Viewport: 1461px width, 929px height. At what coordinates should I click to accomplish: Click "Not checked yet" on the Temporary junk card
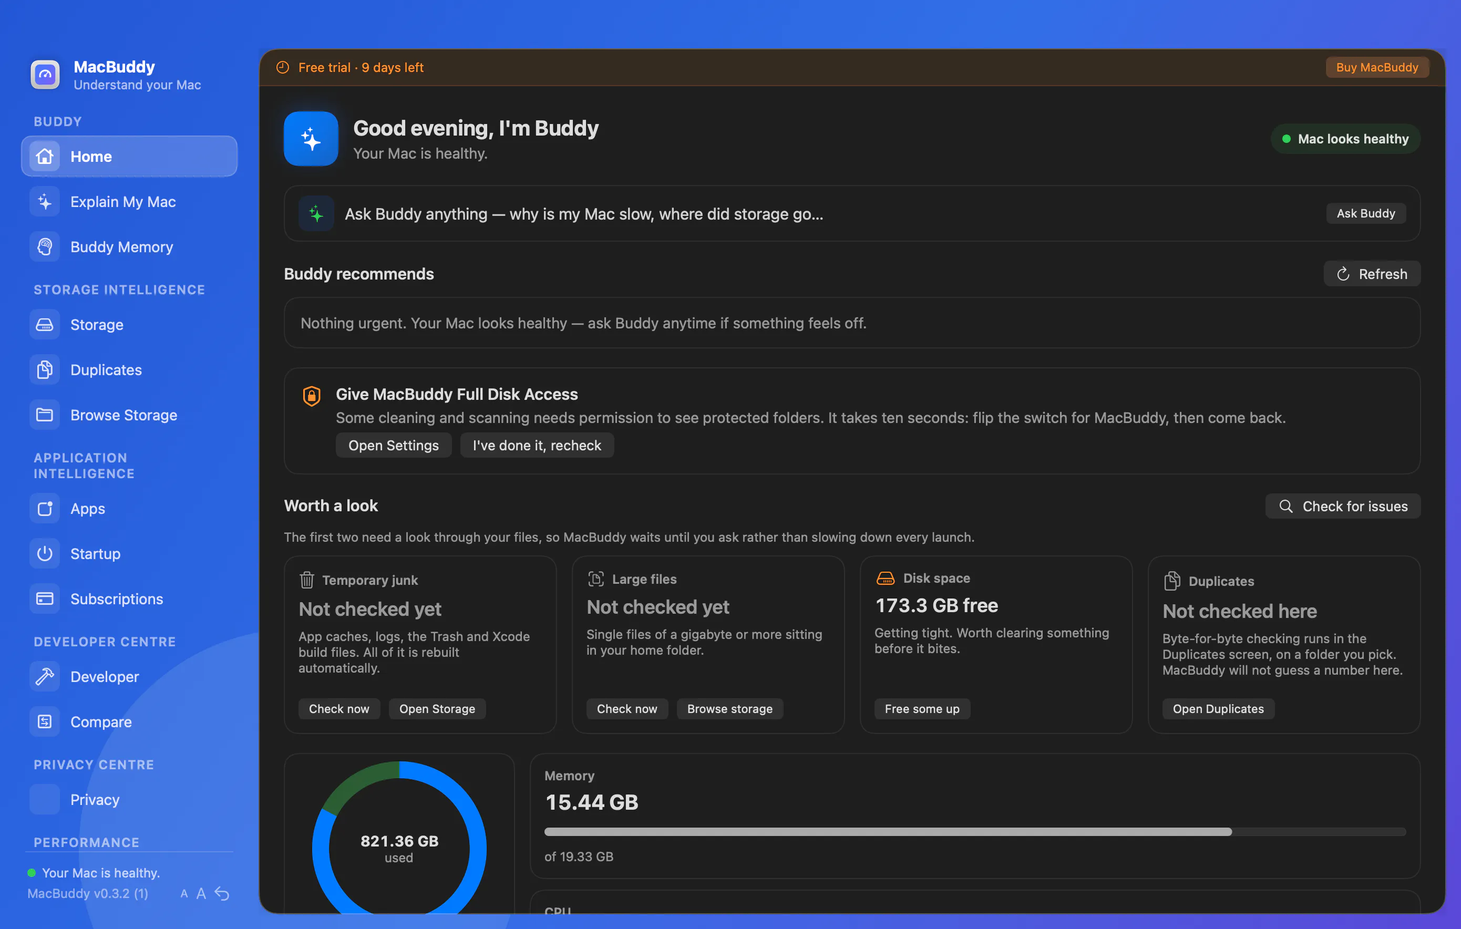click(x=370, y=609)
